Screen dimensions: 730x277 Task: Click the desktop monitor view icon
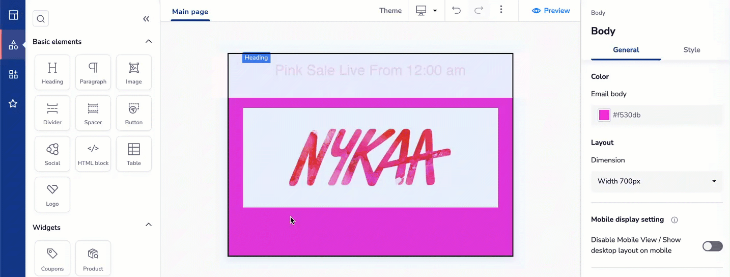[x=421, y=11]
